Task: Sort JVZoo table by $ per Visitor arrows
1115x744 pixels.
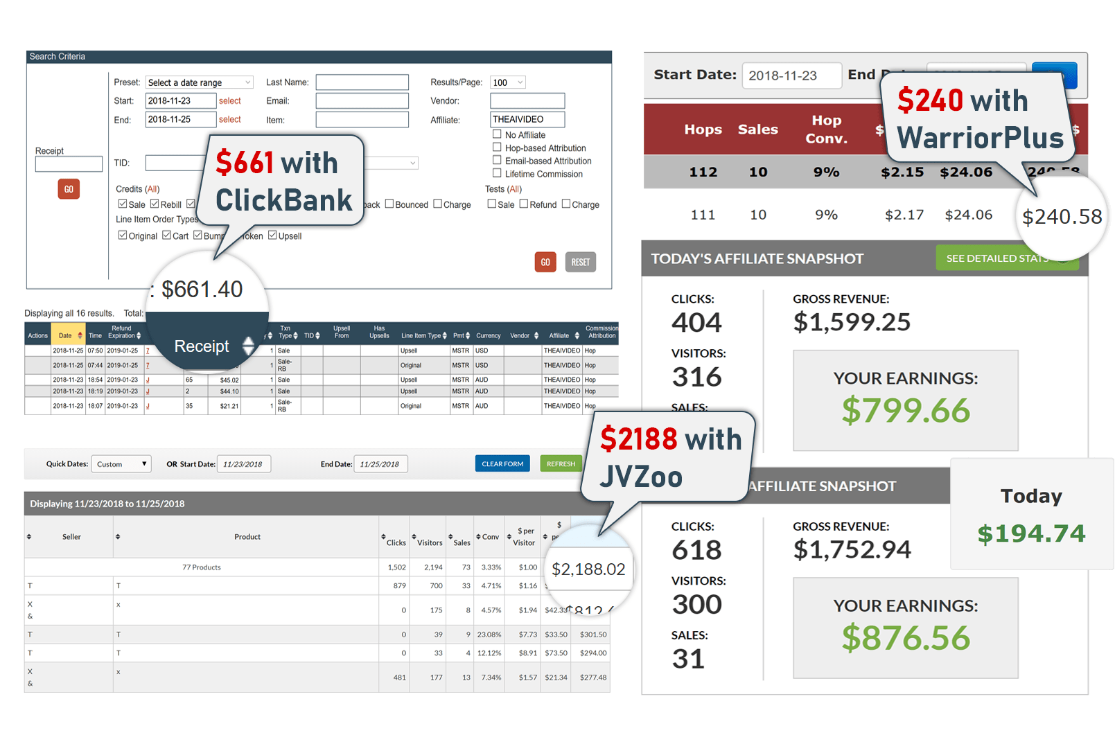Action: (x=509, y=537)
